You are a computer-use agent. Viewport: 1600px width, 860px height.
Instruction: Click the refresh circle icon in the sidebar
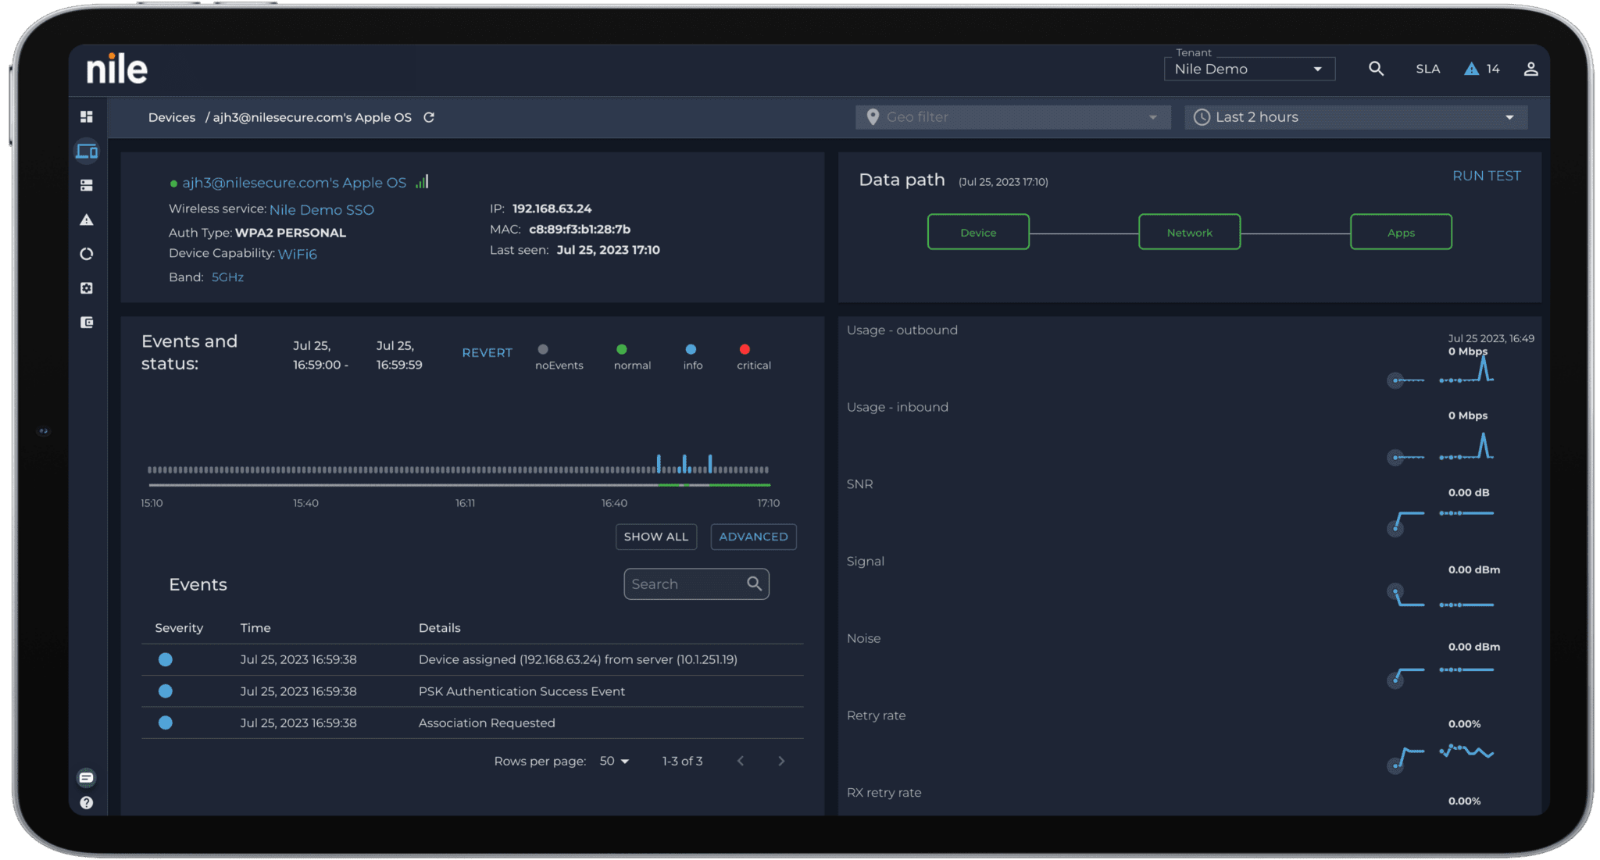click(x=87, y=254)
